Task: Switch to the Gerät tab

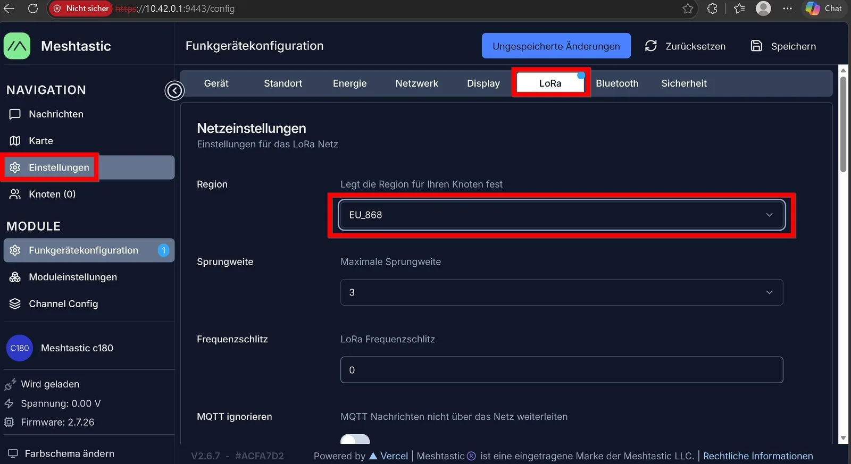Action: tap(216, 83)
